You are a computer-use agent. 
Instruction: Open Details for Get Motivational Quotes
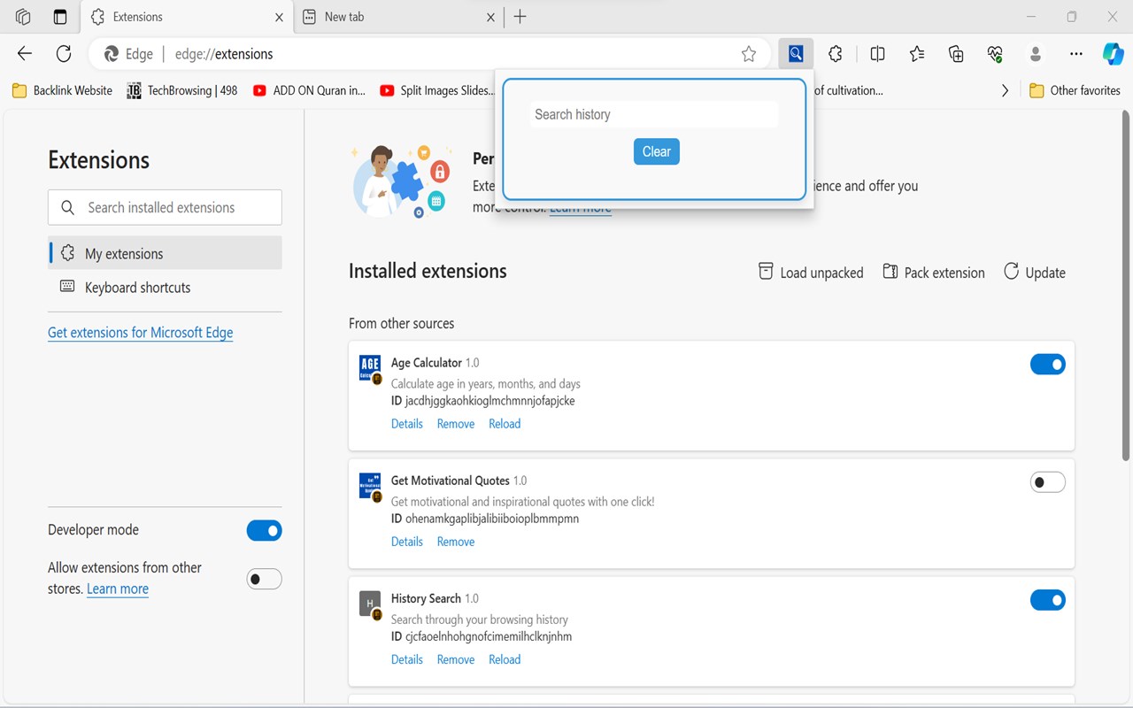(407, 542)
